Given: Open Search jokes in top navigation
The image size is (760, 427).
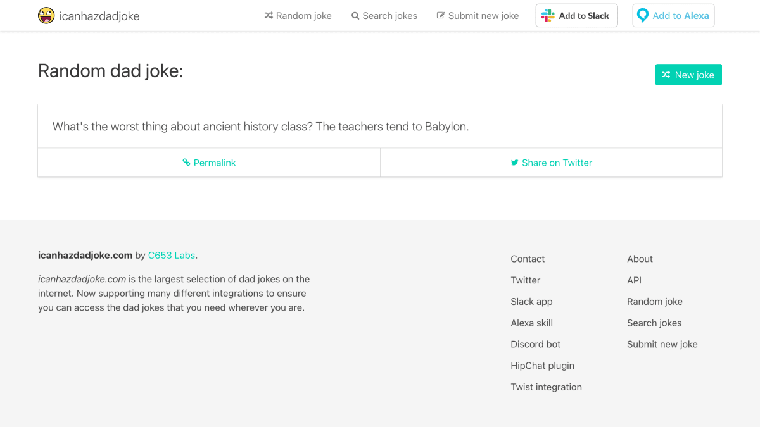Looking at the screenshot, I should [384, 16].
